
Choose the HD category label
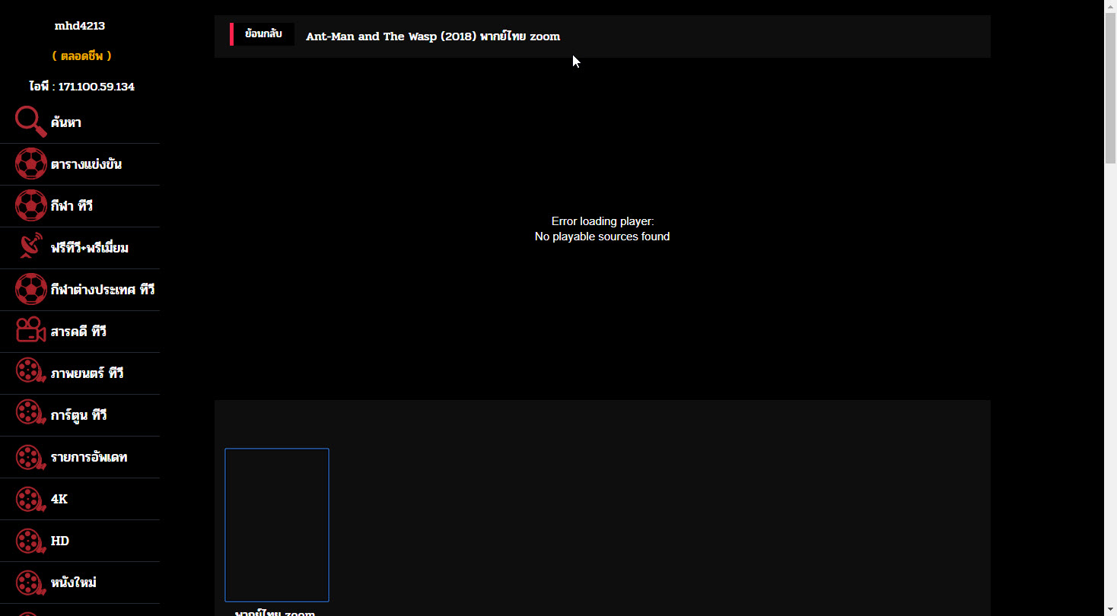click(60, 541)
